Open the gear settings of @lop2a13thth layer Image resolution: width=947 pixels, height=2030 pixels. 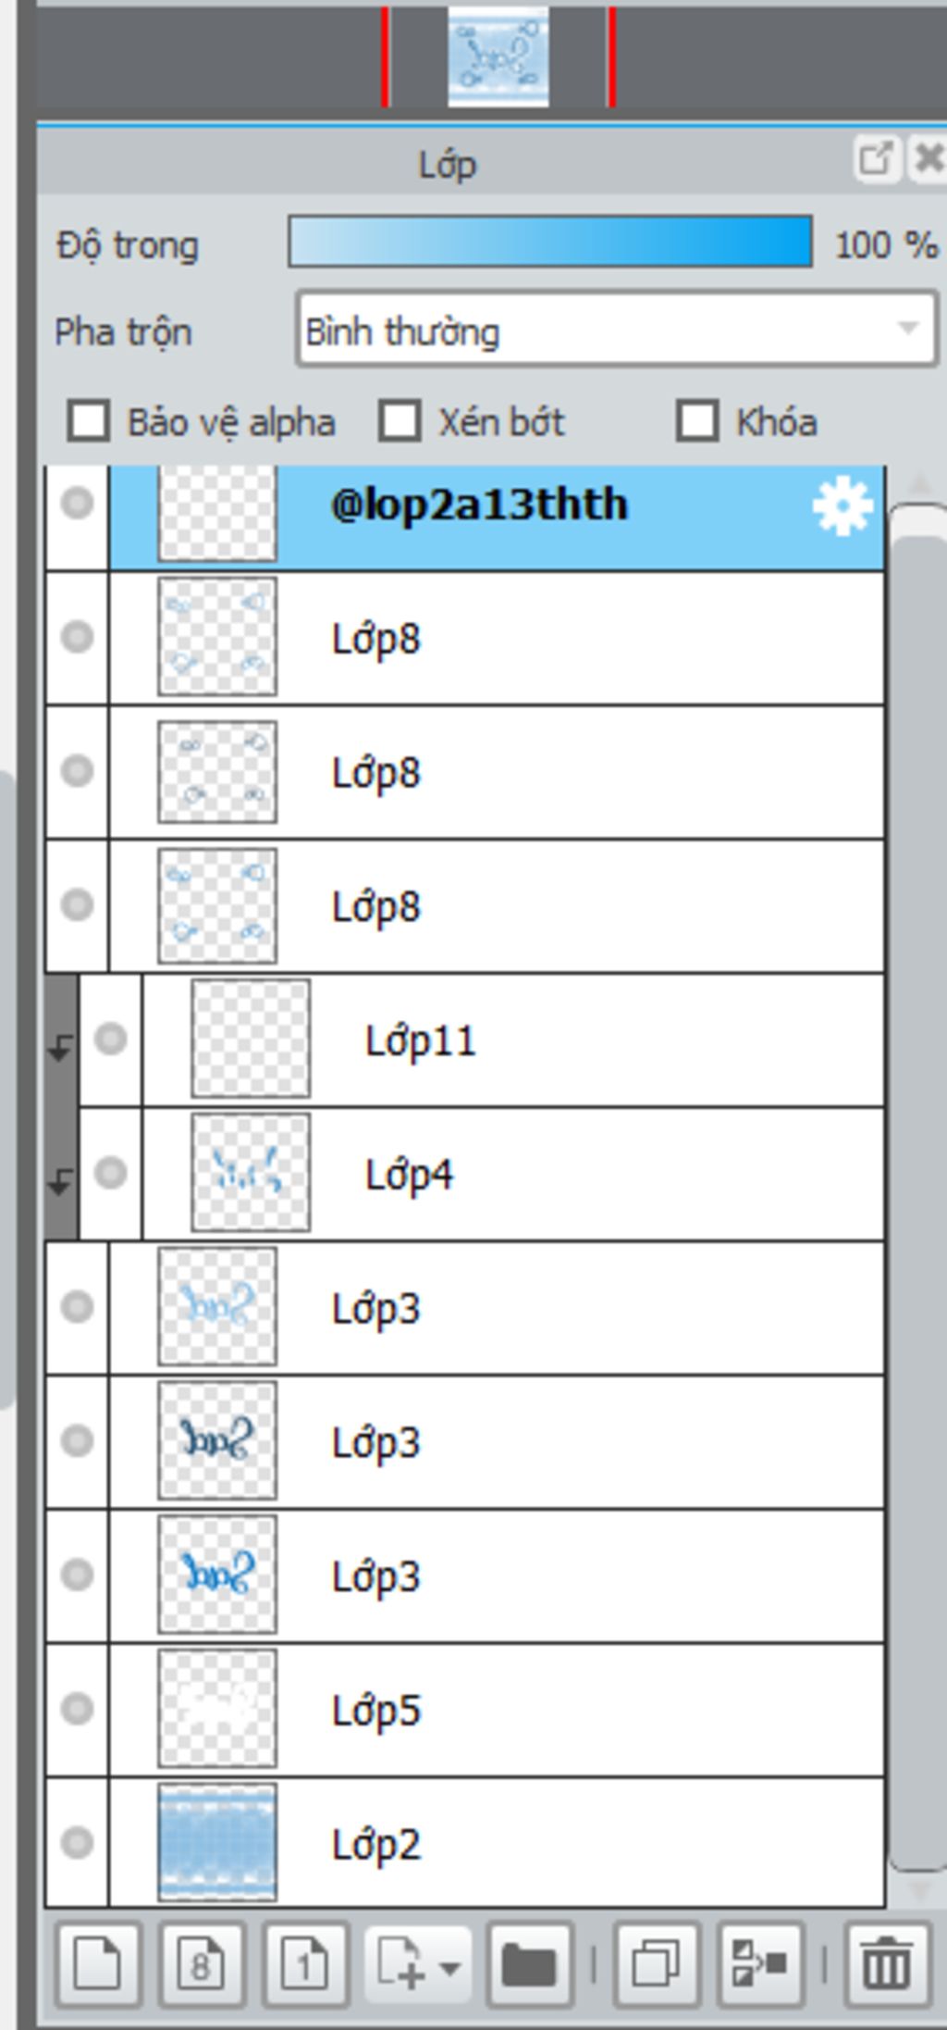coord(842,506)
